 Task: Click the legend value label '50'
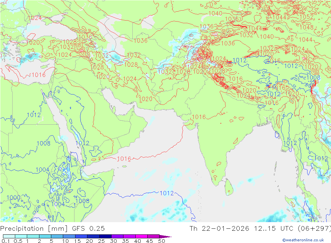[x=162, y=241]
